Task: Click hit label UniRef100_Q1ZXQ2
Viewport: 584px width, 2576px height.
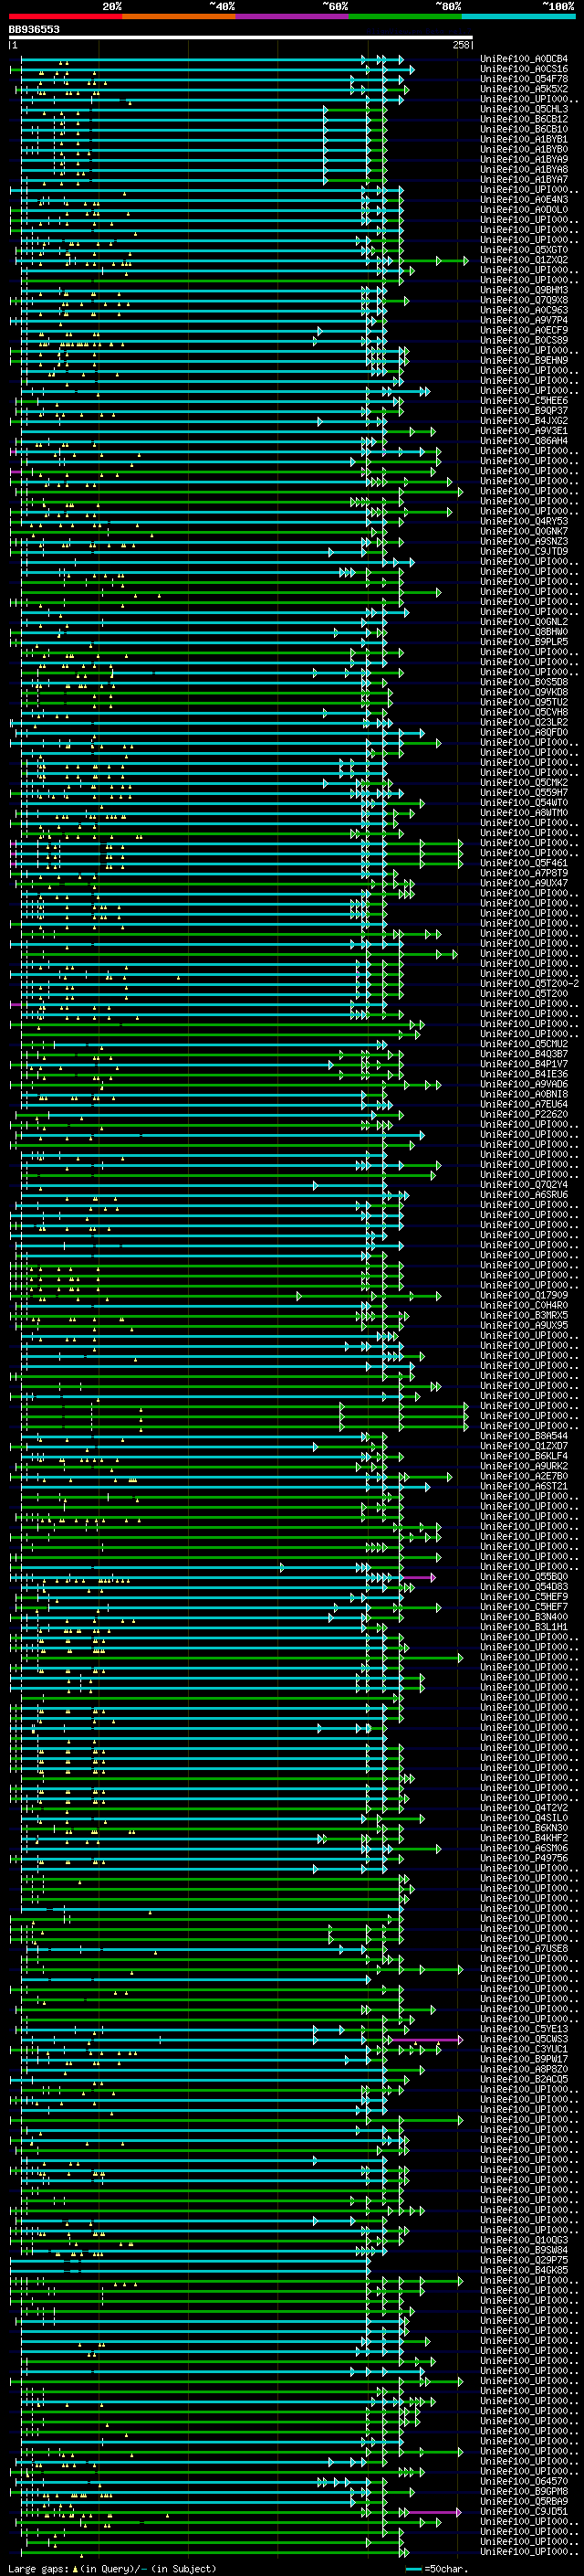Action: 524,260
